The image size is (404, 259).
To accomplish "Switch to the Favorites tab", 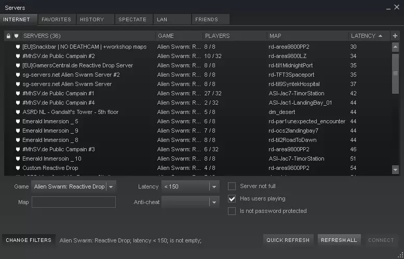I will pyautogui.click(x=56, y=20).
